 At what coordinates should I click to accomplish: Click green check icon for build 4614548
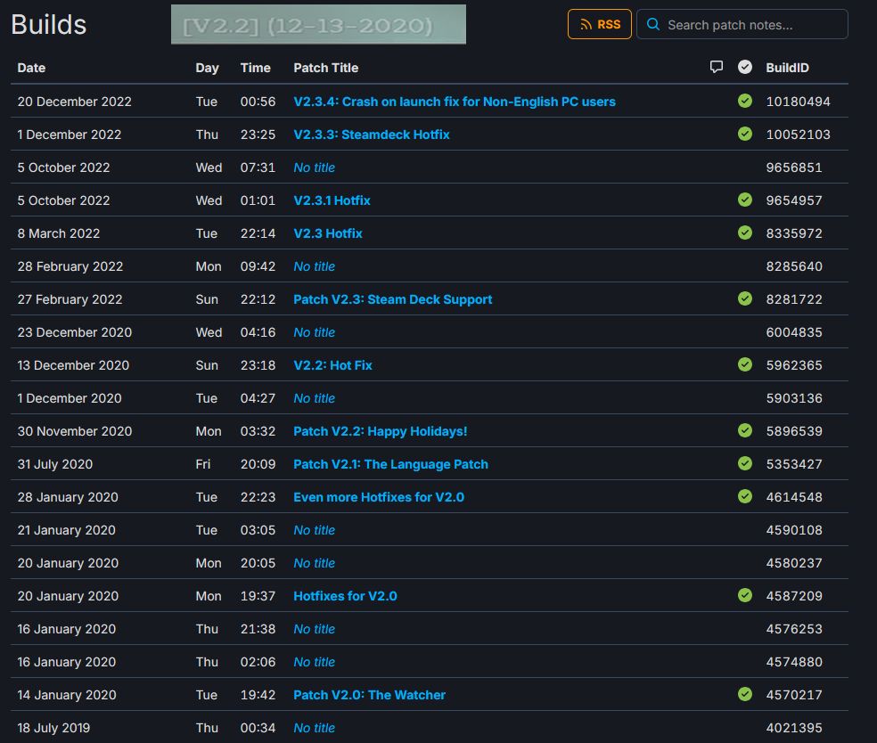click(x=744, y=497)
